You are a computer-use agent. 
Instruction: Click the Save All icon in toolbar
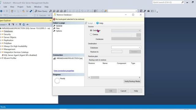coord(31,11)
